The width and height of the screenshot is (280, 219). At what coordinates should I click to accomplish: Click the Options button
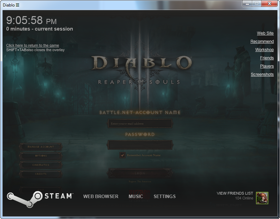tap(41, 156)
